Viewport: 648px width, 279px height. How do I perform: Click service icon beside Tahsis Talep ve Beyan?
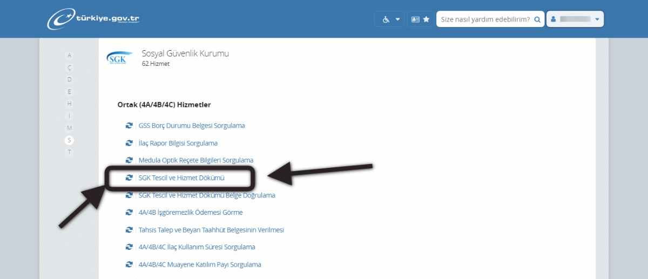(129, 229)
